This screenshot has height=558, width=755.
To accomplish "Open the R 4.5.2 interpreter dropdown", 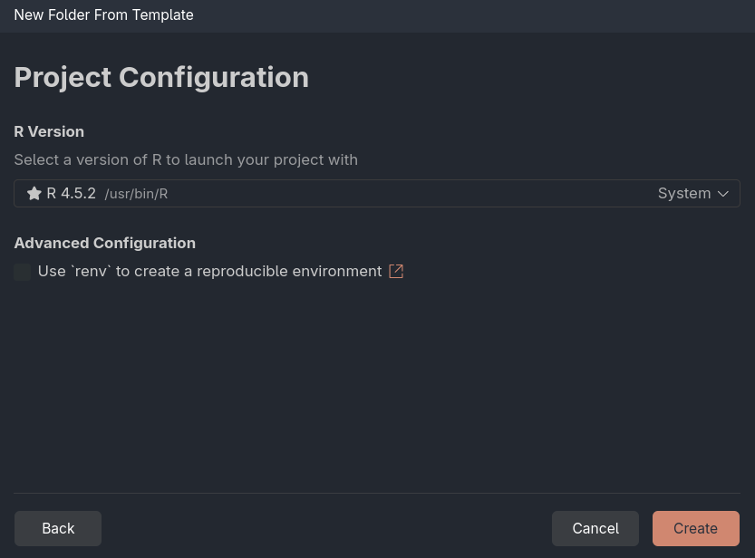I will (x=376, y=193).
